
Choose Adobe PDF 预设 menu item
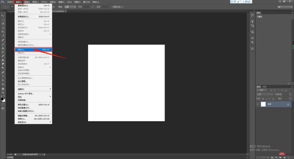(33, 94)
